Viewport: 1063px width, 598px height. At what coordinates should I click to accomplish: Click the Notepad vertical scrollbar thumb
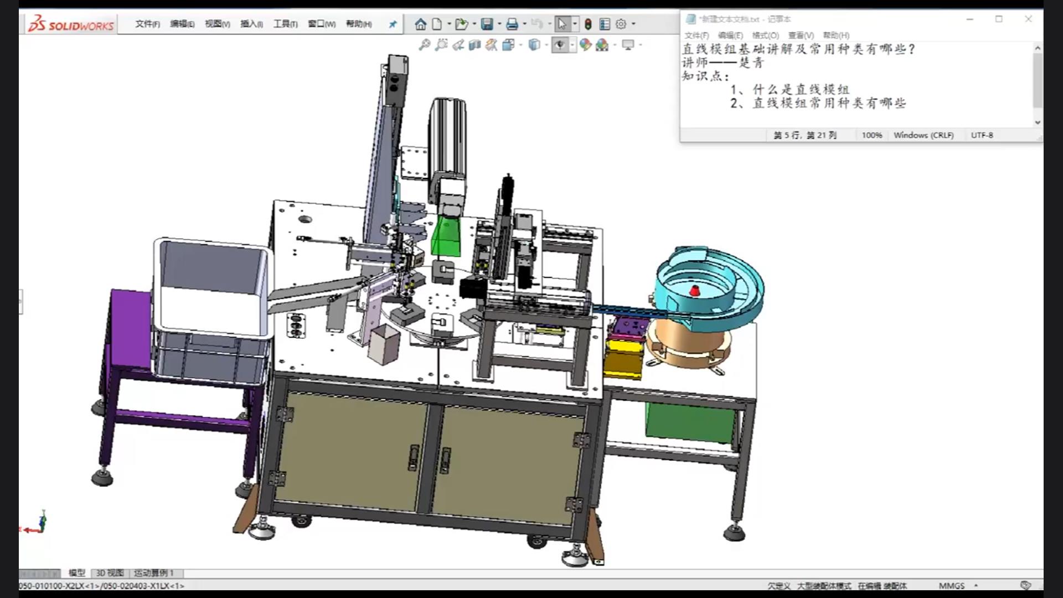pos(1038,81)
